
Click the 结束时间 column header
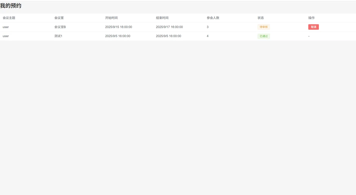pyautogui.click(x=162, y=18)
